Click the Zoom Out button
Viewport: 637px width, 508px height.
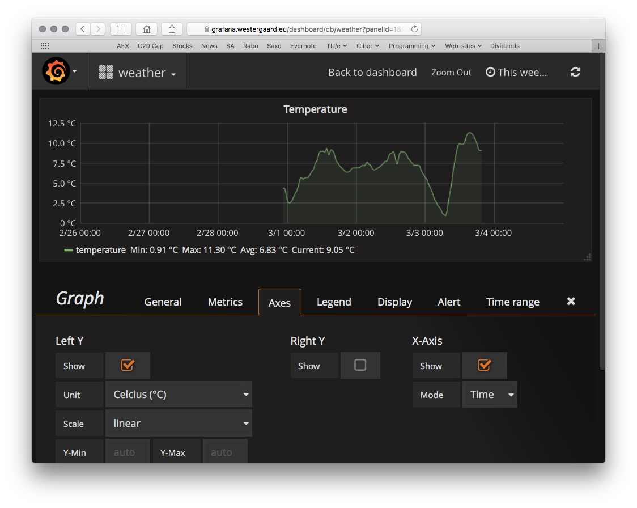click(x=451, y=73)
